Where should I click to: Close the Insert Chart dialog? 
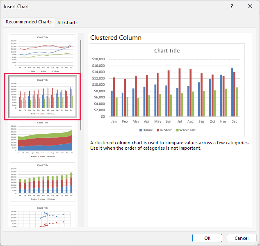[x=250, y=7]
